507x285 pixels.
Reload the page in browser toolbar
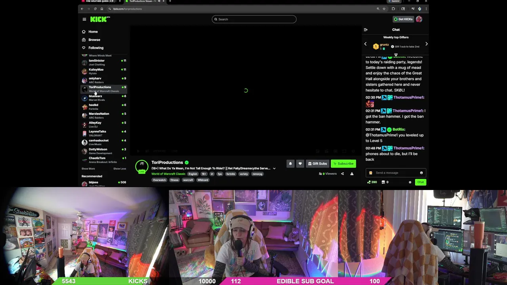coord(95,9)
